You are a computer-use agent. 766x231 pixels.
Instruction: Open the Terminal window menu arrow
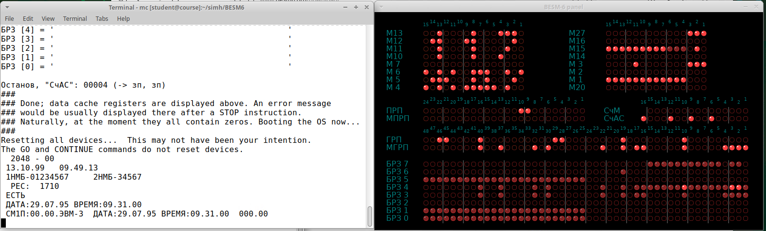pyautogui.click(x=7, y=7)
